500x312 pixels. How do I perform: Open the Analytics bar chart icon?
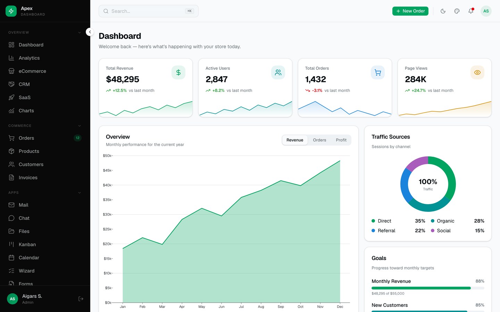(11, 58)
